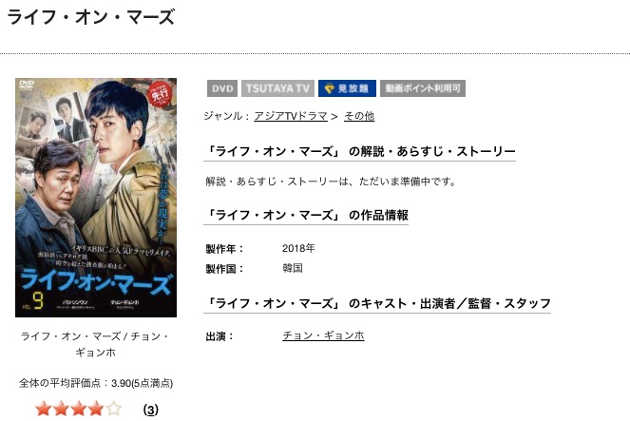This screenshot has width=630, height=421.
Task: Click the DVD badge
Action: point(222,88)
